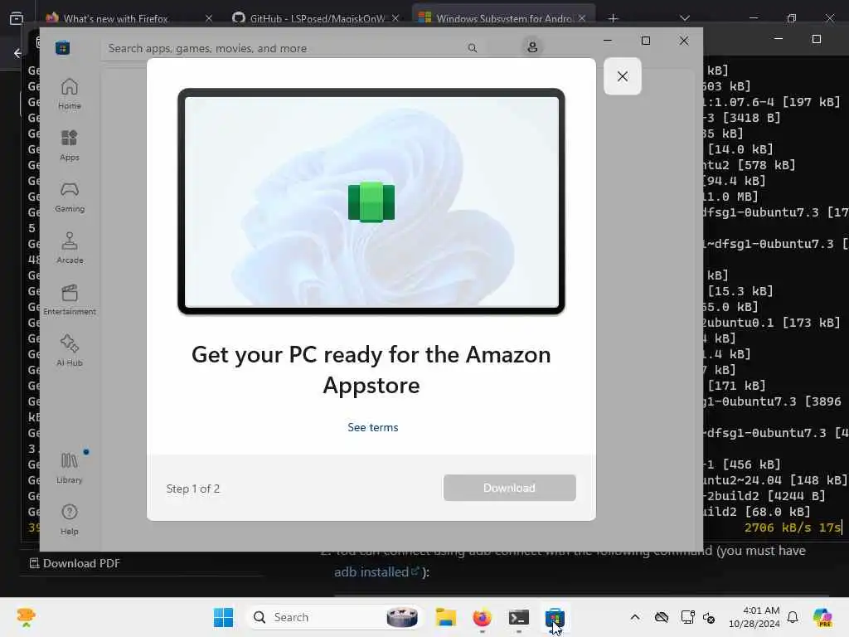Click the Store search input field

287,48
